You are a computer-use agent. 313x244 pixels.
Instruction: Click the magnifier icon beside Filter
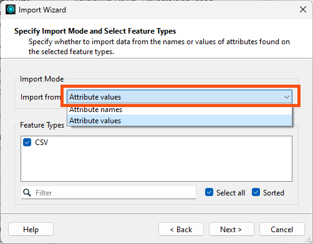(x=27, y=192)
